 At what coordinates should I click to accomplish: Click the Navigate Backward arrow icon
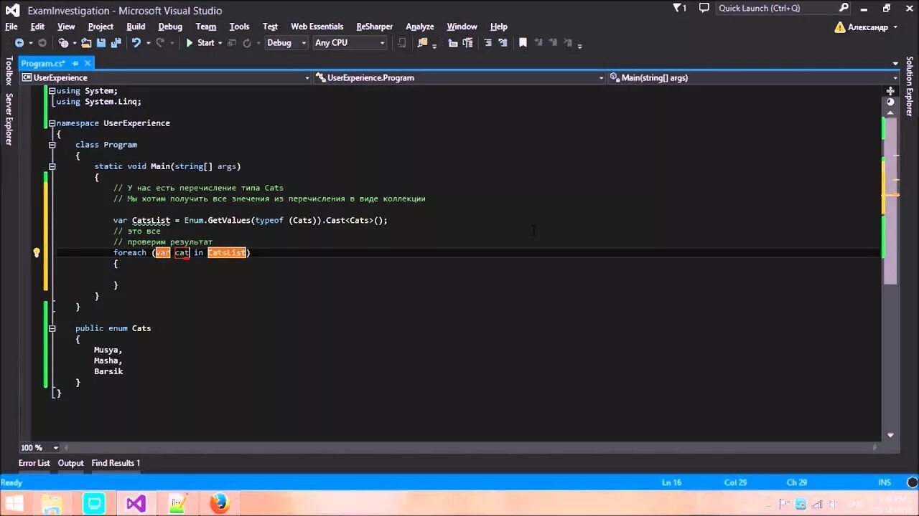(x=19, y=43)
